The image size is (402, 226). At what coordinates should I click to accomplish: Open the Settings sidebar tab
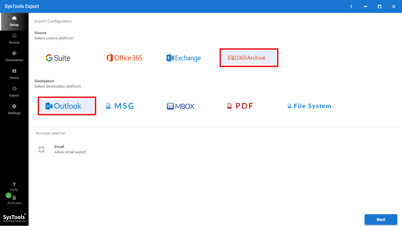tap(14, 110)
